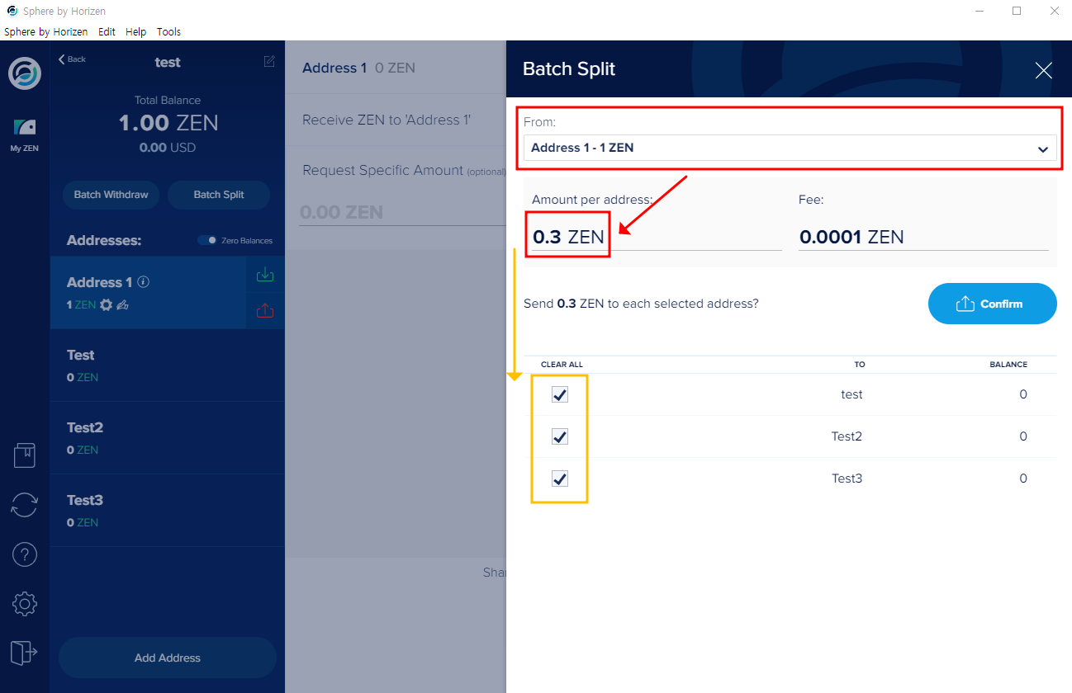Click the Add Address button
Screen dimensions: 1072x693
click(x=167, y=658)
